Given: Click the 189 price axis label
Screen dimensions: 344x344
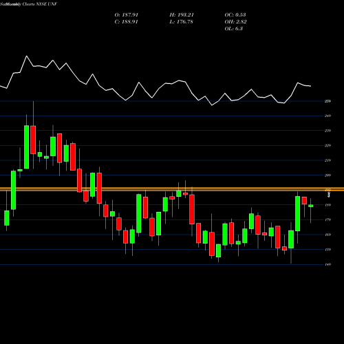Looking at the screenshot, I should [x=327, y=205].
